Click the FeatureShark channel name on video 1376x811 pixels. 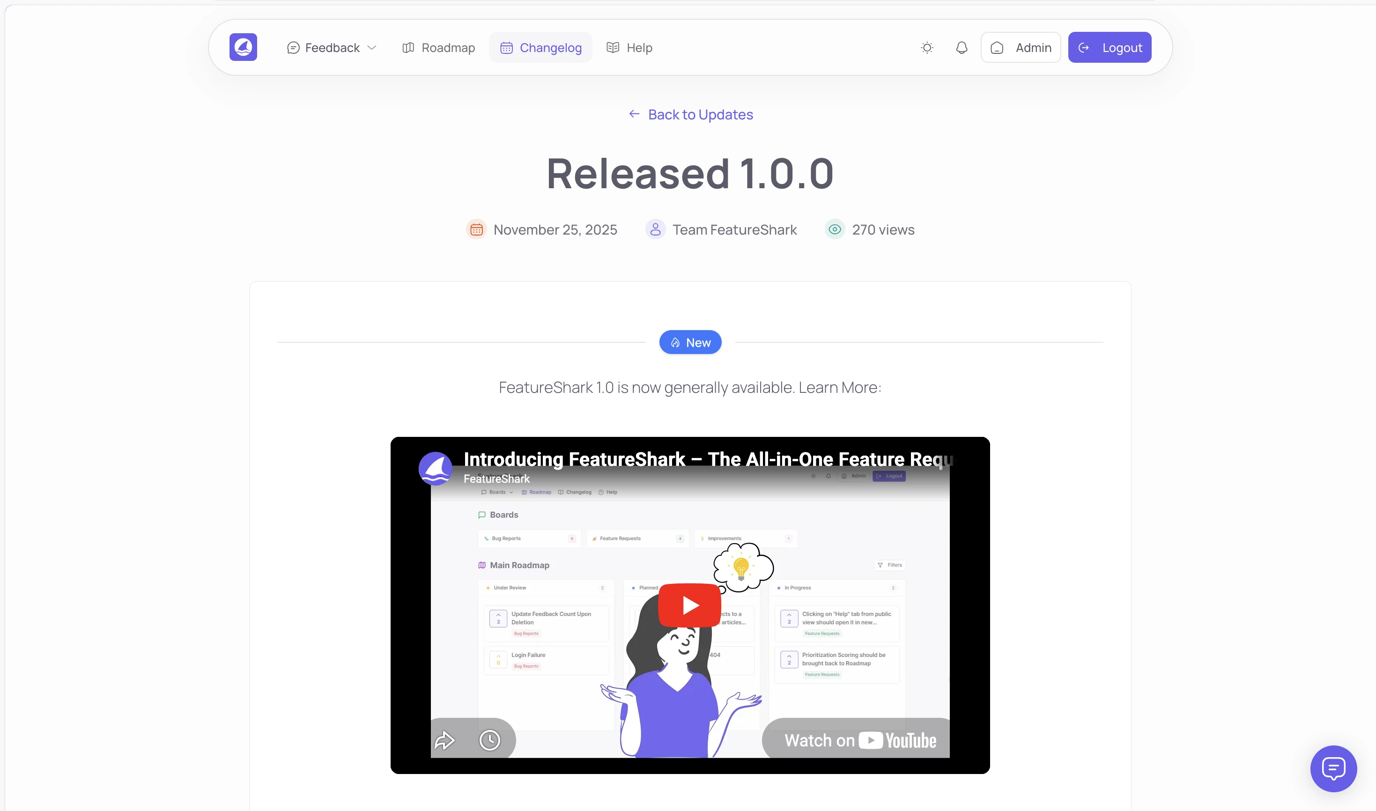(496, 479)
